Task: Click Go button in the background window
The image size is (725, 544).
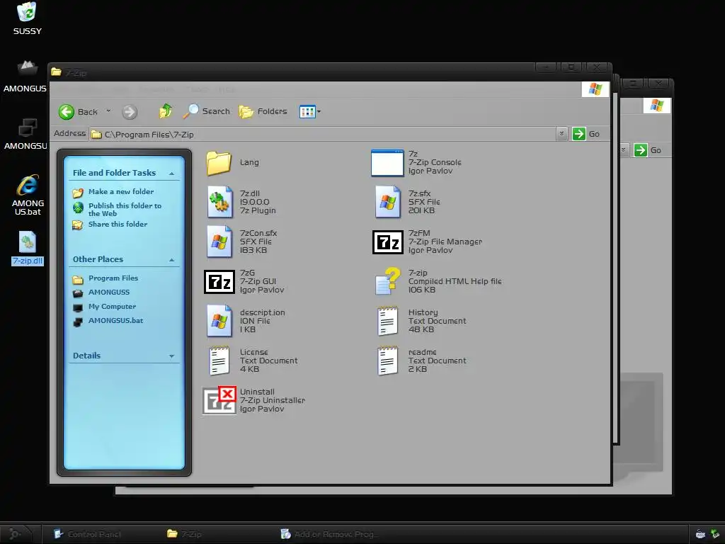Action: [x=647, y=150]
